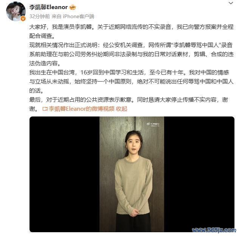Click the paragraph starting 现就相关情况
239x236 pixels.
point(131,54)
